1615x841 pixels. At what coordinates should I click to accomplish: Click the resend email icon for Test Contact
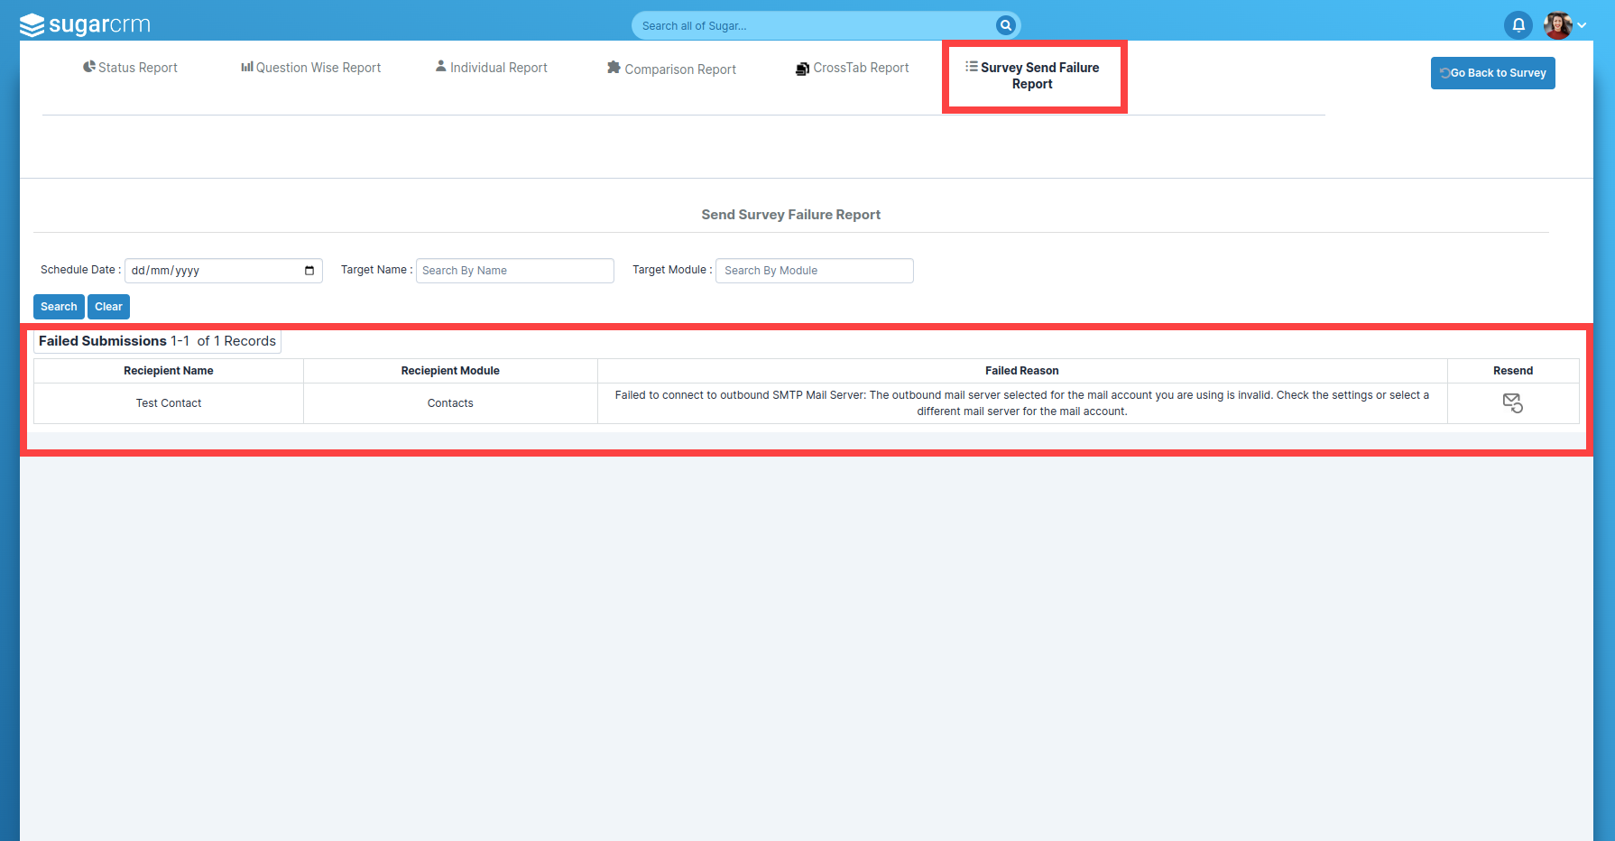(x=1512, y=402)
